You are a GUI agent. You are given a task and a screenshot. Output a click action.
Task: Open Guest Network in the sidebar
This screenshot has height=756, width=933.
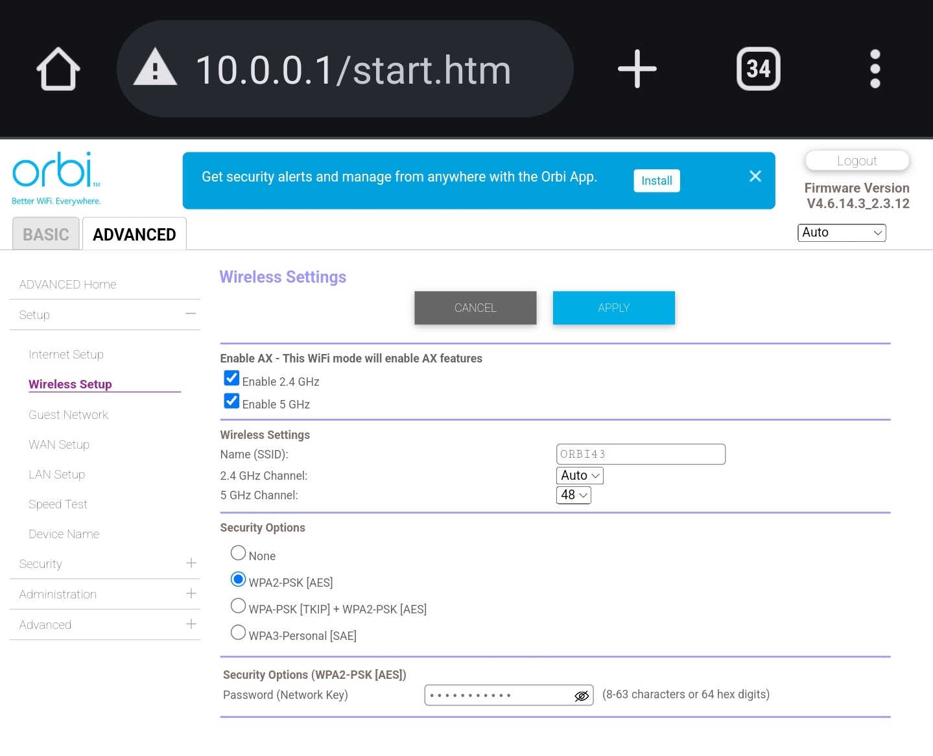coord(68,415)
